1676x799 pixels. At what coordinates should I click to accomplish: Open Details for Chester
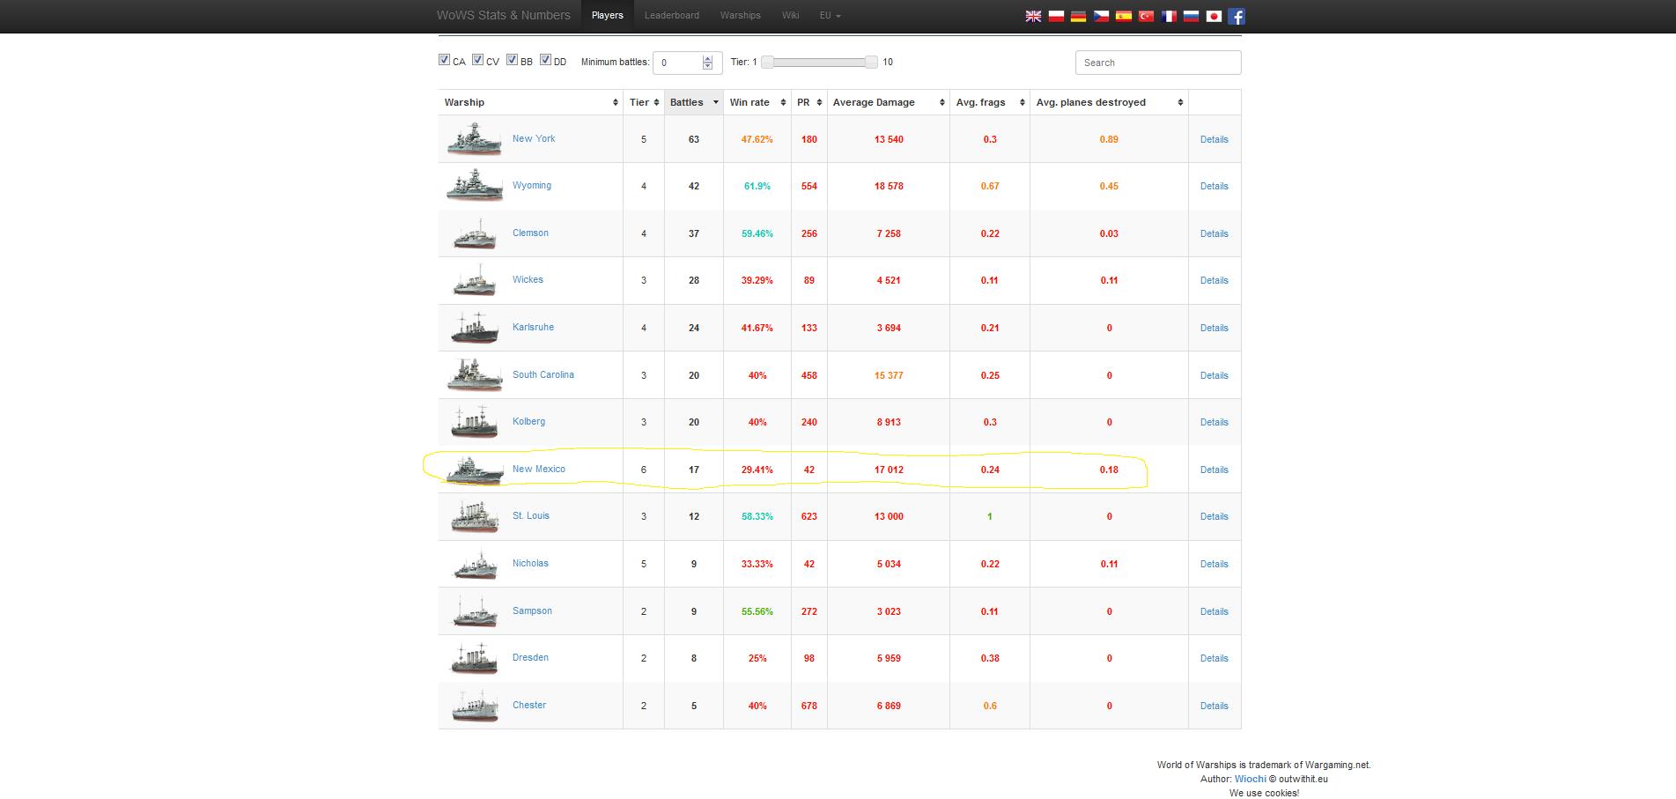pos(1214,706)
